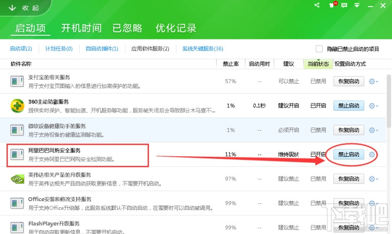Click 禁止启动 for 阿里巴巴网购安全服务
The width and height of the screenshot is (392, 234).
pyautogui.click(x=349, y=154)
